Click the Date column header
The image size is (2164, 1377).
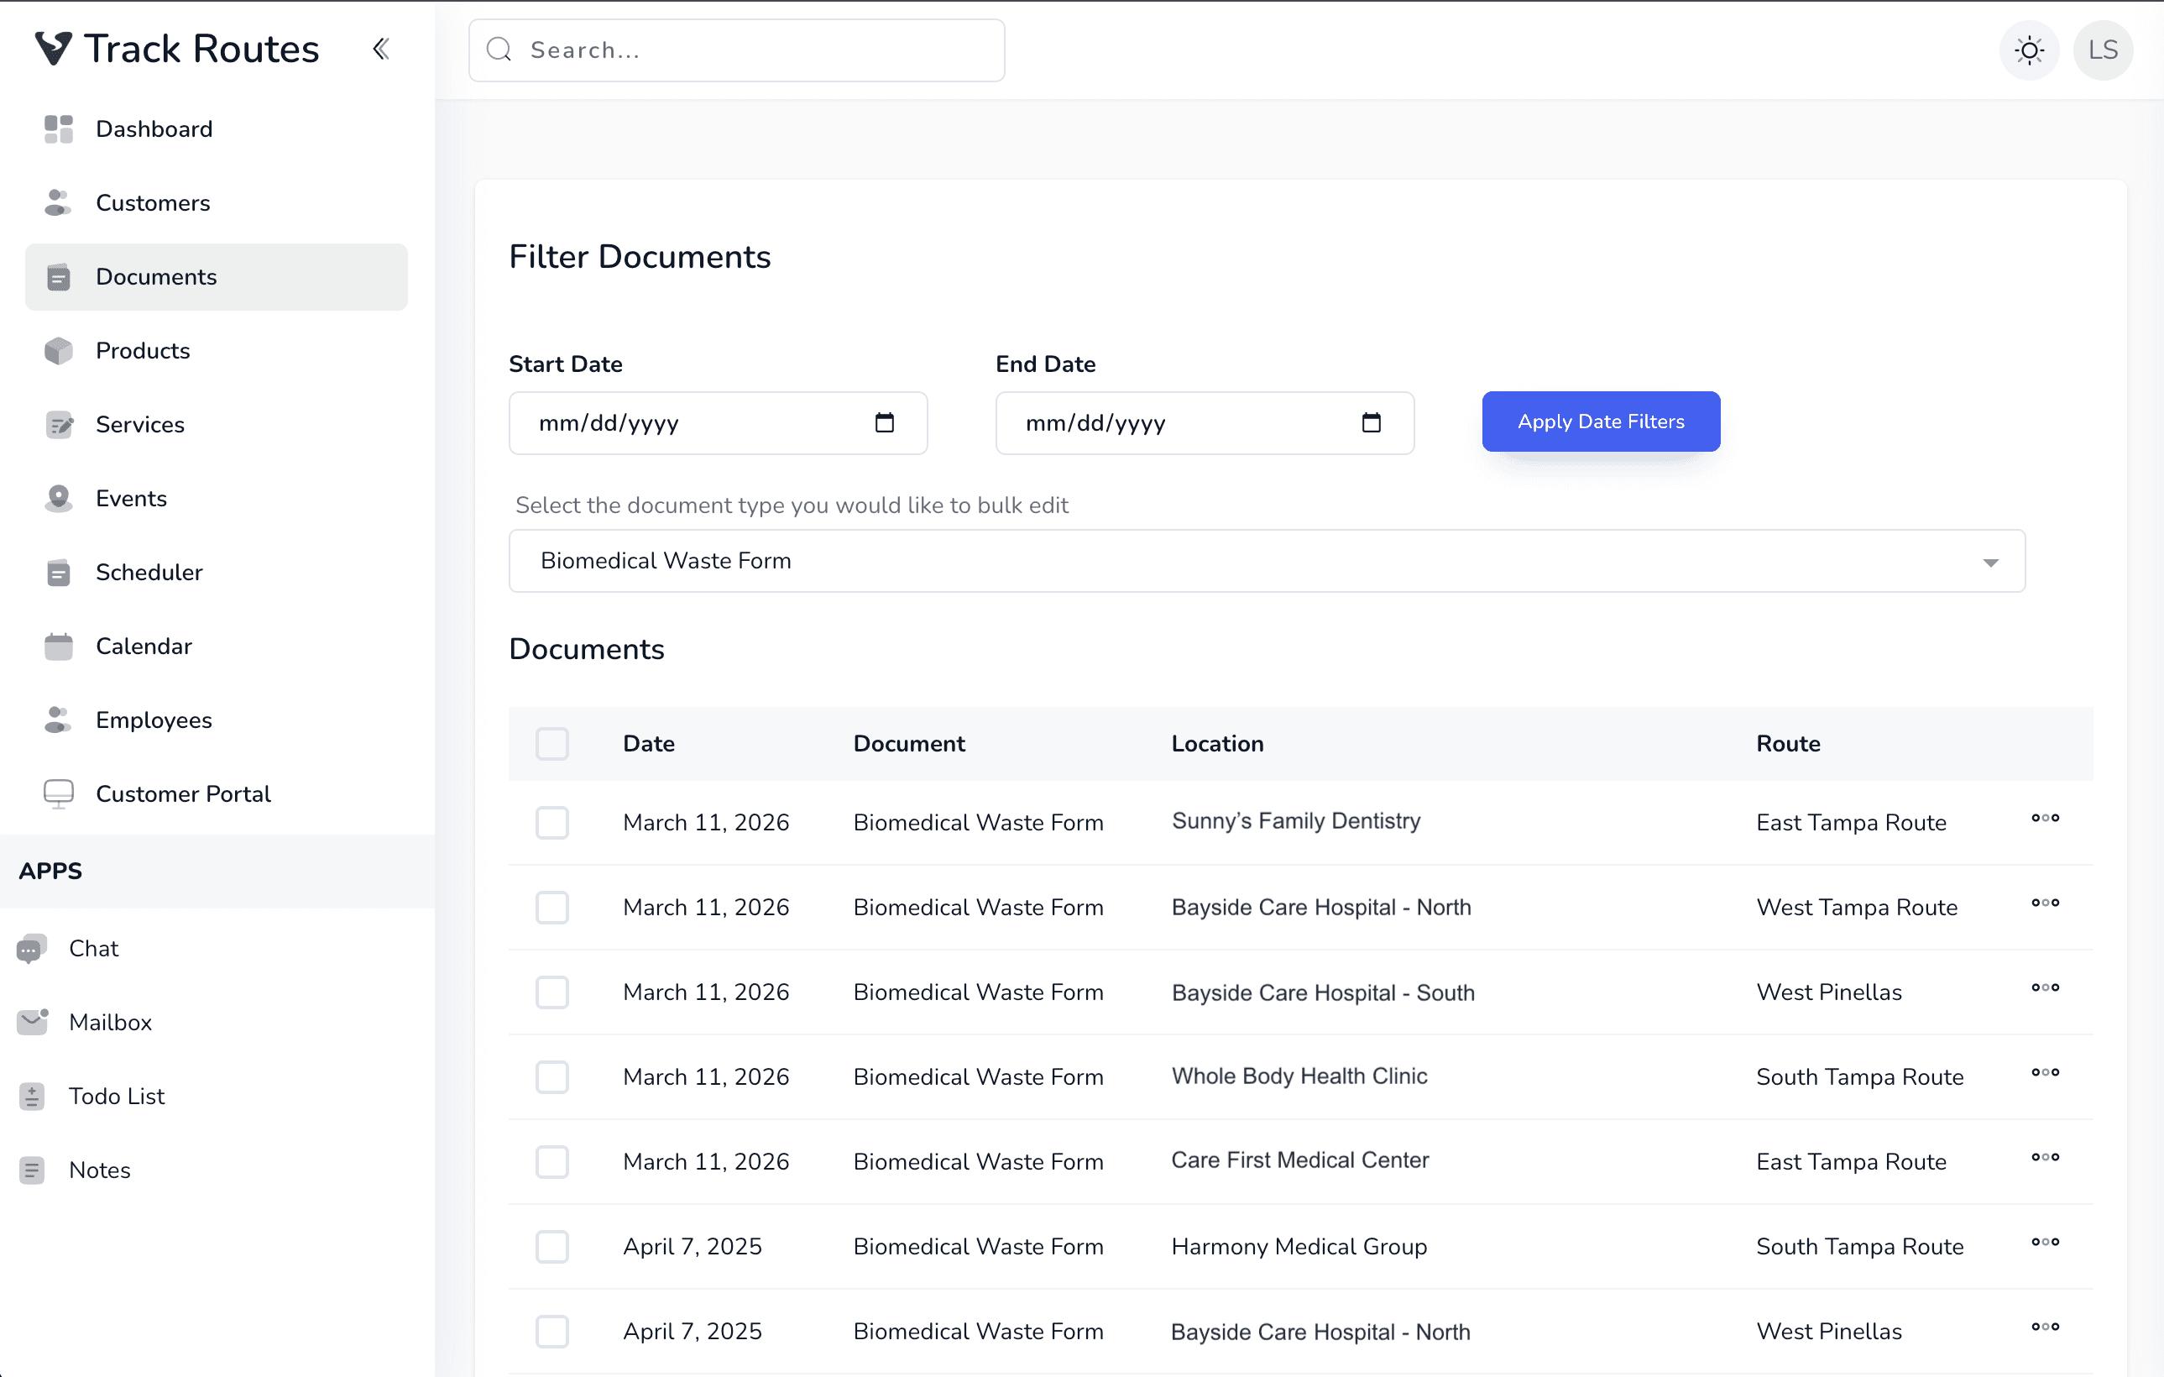[649, 743]
